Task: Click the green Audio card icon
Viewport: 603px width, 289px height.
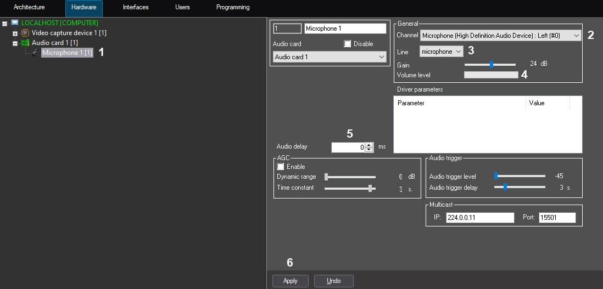Action: click(x=25, y=43)
